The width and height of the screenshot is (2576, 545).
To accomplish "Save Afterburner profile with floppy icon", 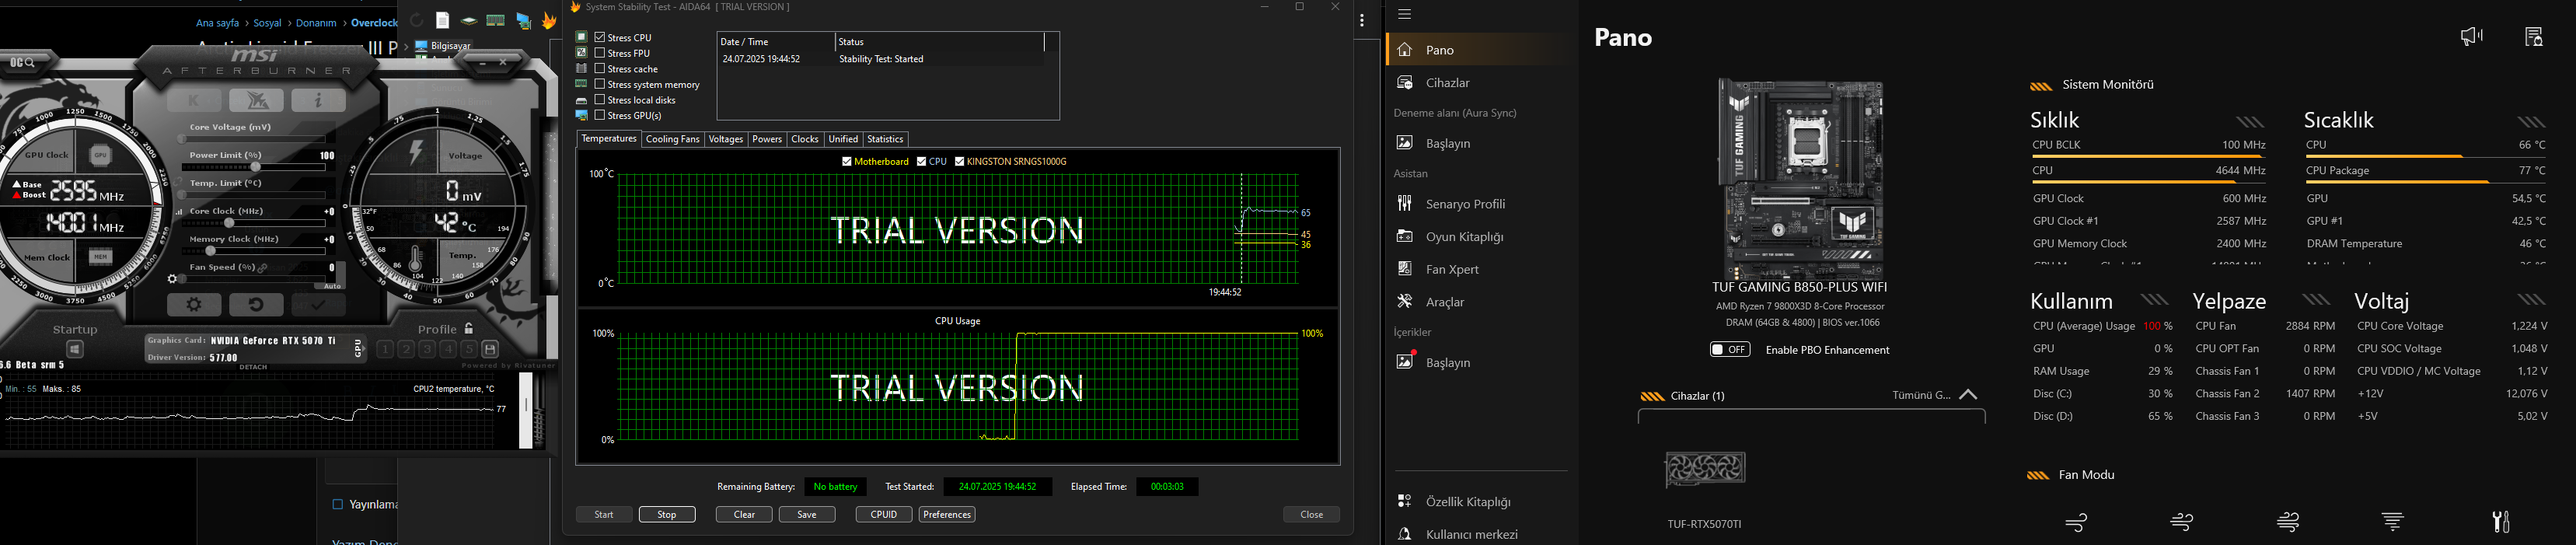I will [x=490, y=349].
